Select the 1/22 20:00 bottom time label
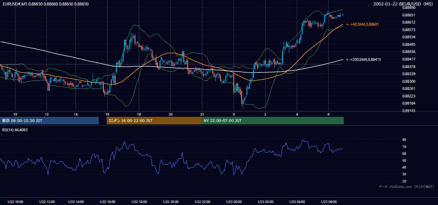438x205 pixels. [x=171, y=202]
